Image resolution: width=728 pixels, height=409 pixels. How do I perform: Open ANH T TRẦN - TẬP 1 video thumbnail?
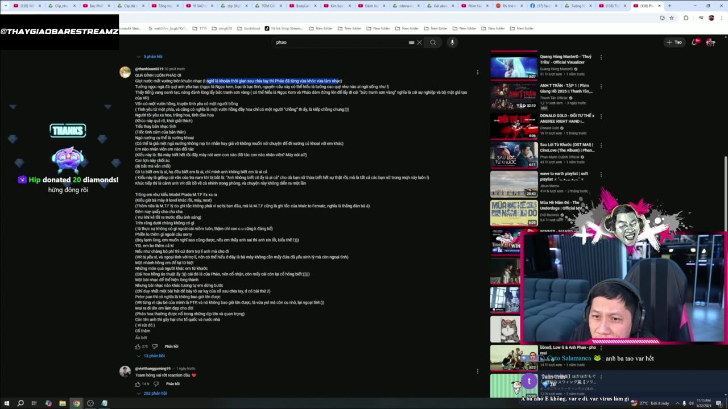point(514,96)
